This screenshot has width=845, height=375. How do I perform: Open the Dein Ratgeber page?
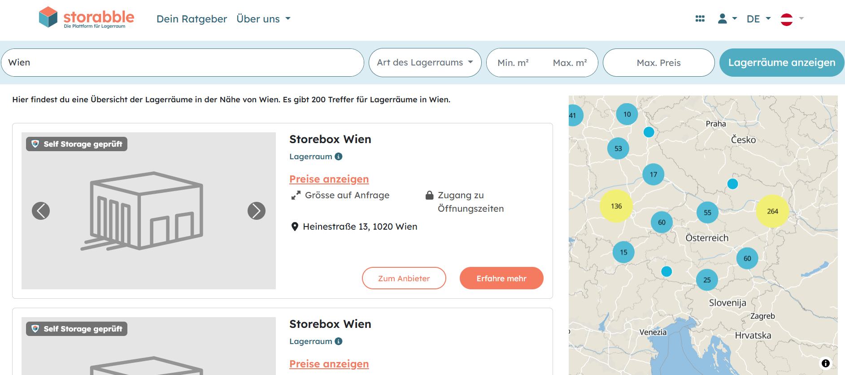tap(192, 19)
